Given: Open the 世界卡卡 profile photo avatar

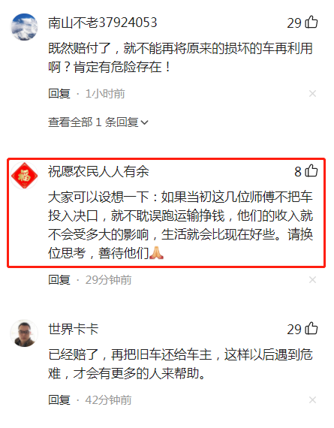Looking at the screenshot, I should tap(24, 333).
